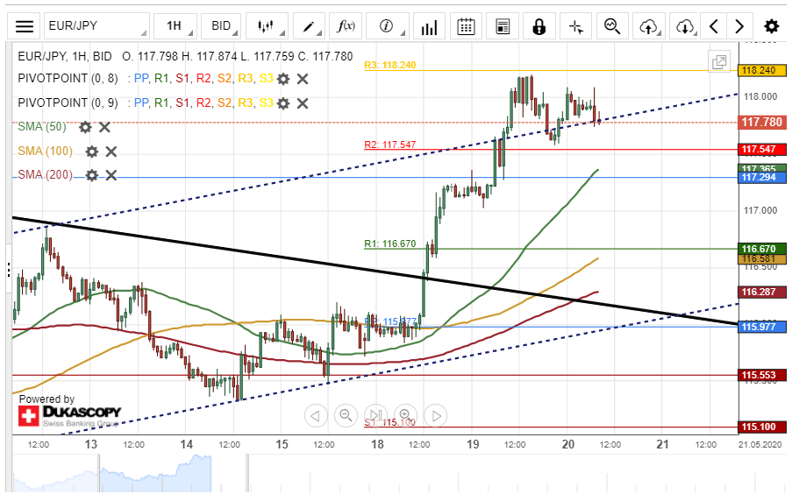Click the 116.670 green price tag
Viewport: 792px width, 494px height.
pos(762,249)
